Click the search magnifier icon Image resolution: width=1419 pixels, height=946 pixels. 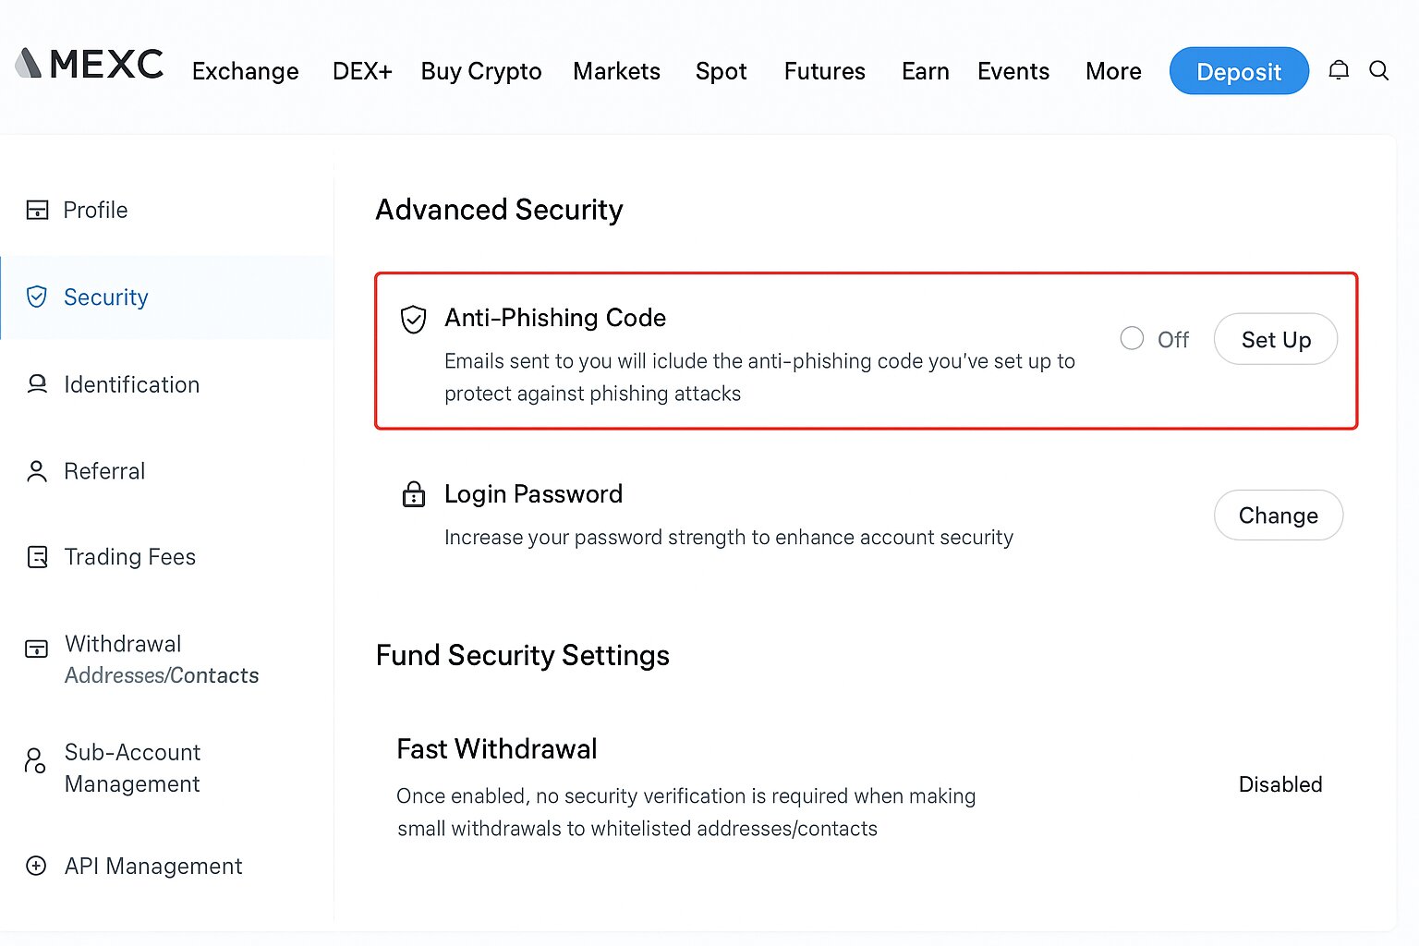(1379, 70)
